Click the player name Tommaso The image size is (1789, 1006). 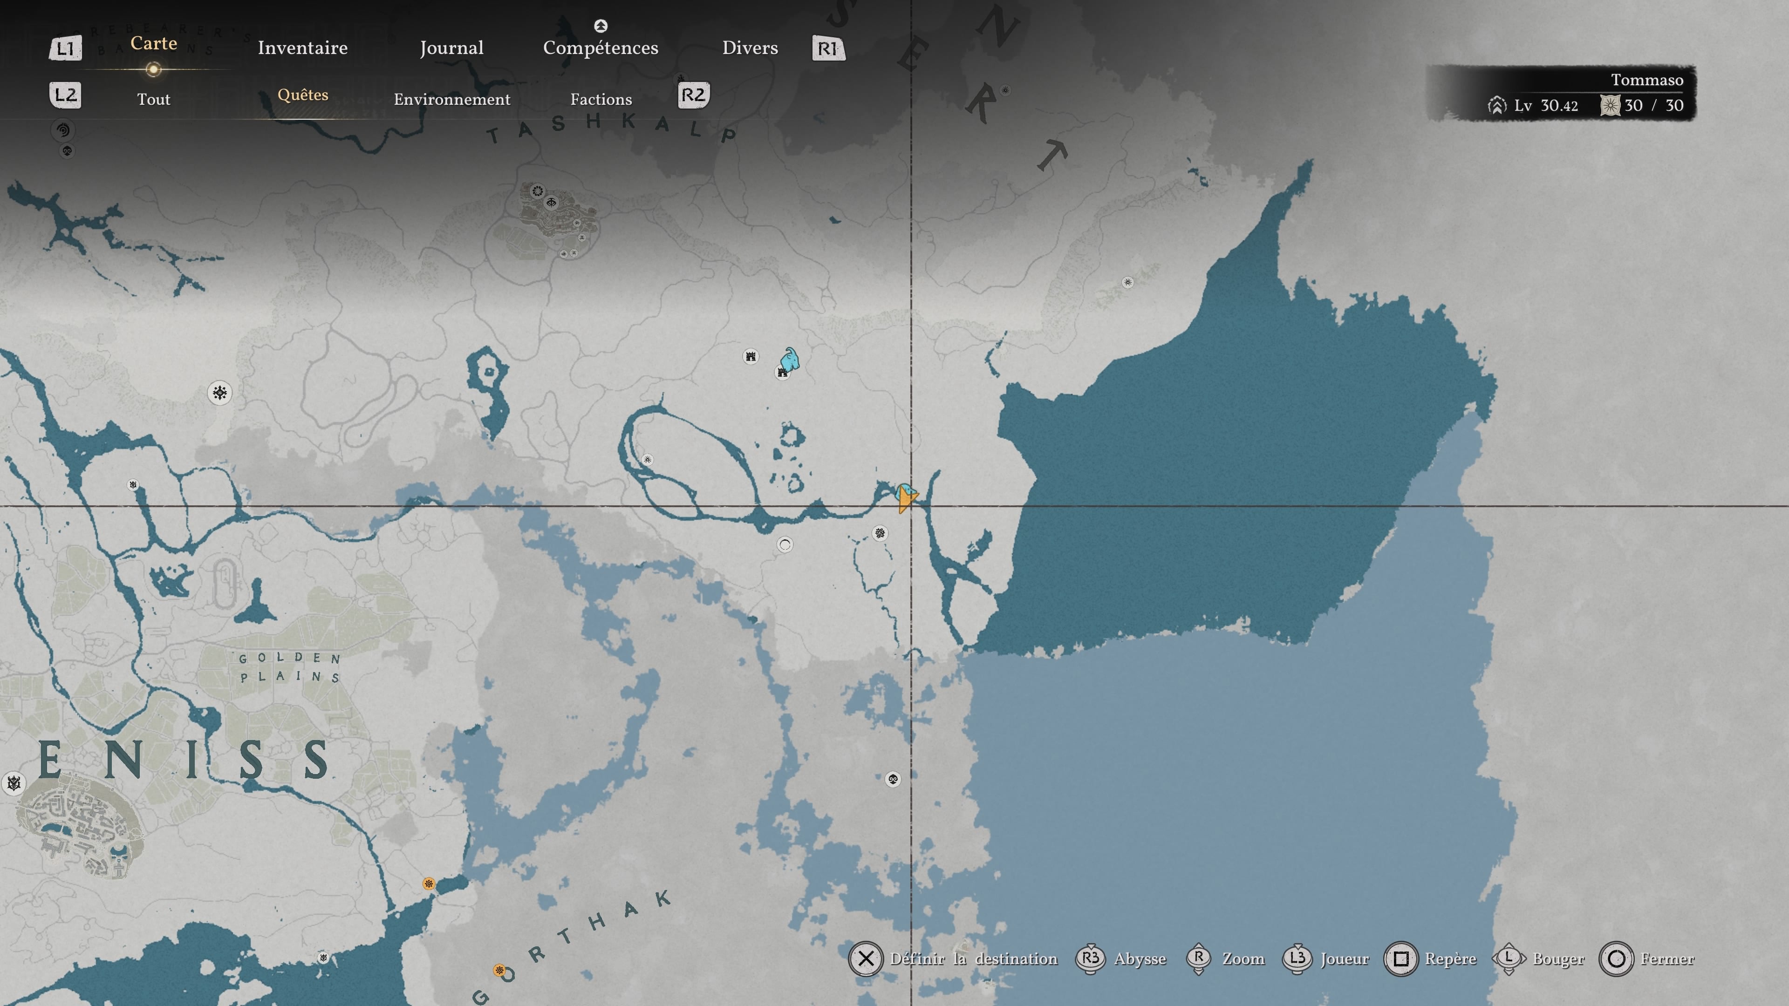(1646, 80)
